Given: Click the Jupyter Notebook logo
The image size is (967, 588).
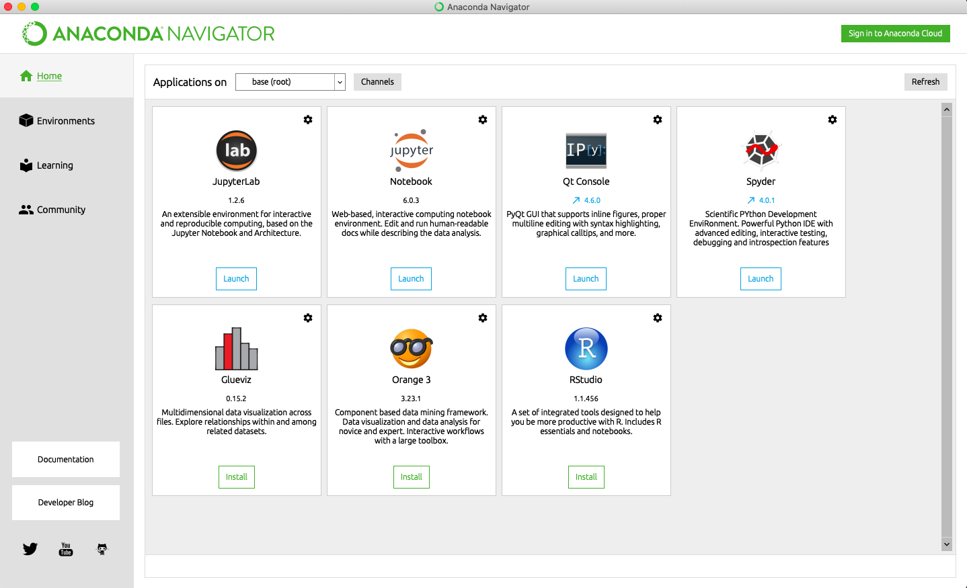Looking at the screenshot, I should point(412,151).
